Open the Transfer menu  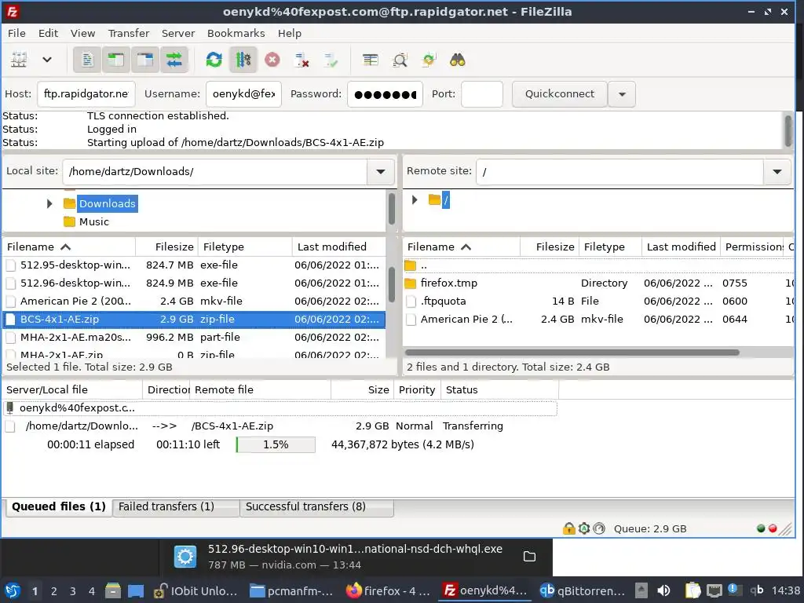coord(129,33)
